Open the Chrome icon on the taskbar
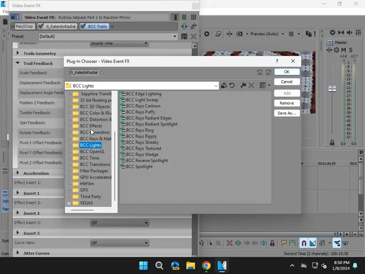Viewport: 365px width, 274px height. (206, 265)
